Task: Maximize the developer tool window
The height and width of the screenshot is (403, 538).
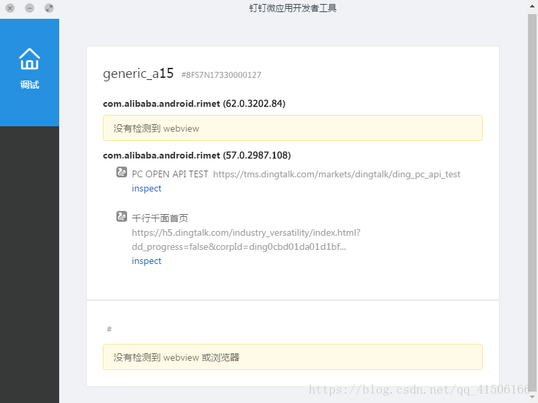Action: coord(49,8)
